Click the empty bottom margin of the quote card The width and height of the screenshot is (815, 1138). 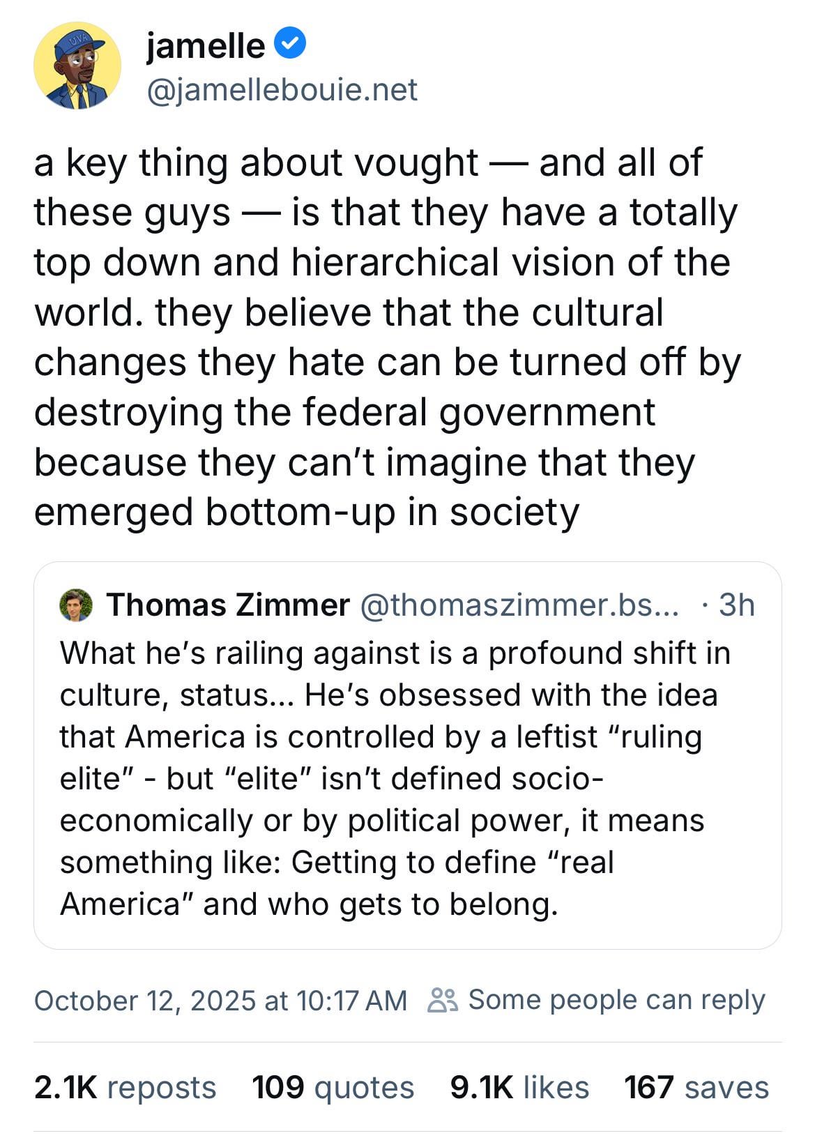click(407, 935)
